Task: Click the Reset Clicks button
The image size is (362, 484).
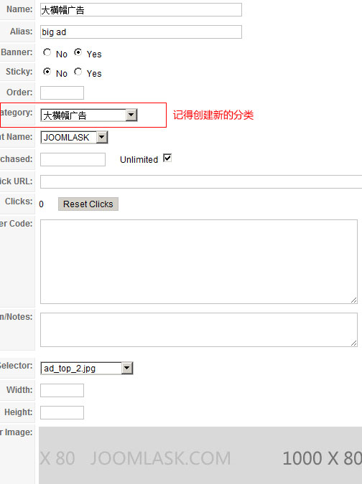Action: 88,204
